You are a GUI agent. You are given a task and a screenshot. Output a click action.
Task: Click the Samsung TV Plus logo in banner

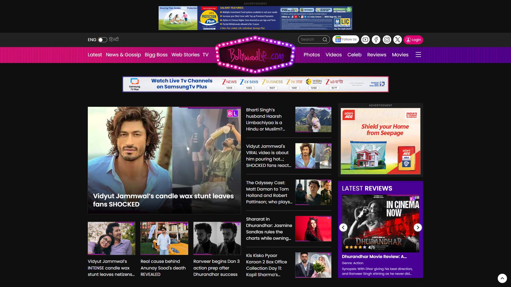(x=135, y=84)
